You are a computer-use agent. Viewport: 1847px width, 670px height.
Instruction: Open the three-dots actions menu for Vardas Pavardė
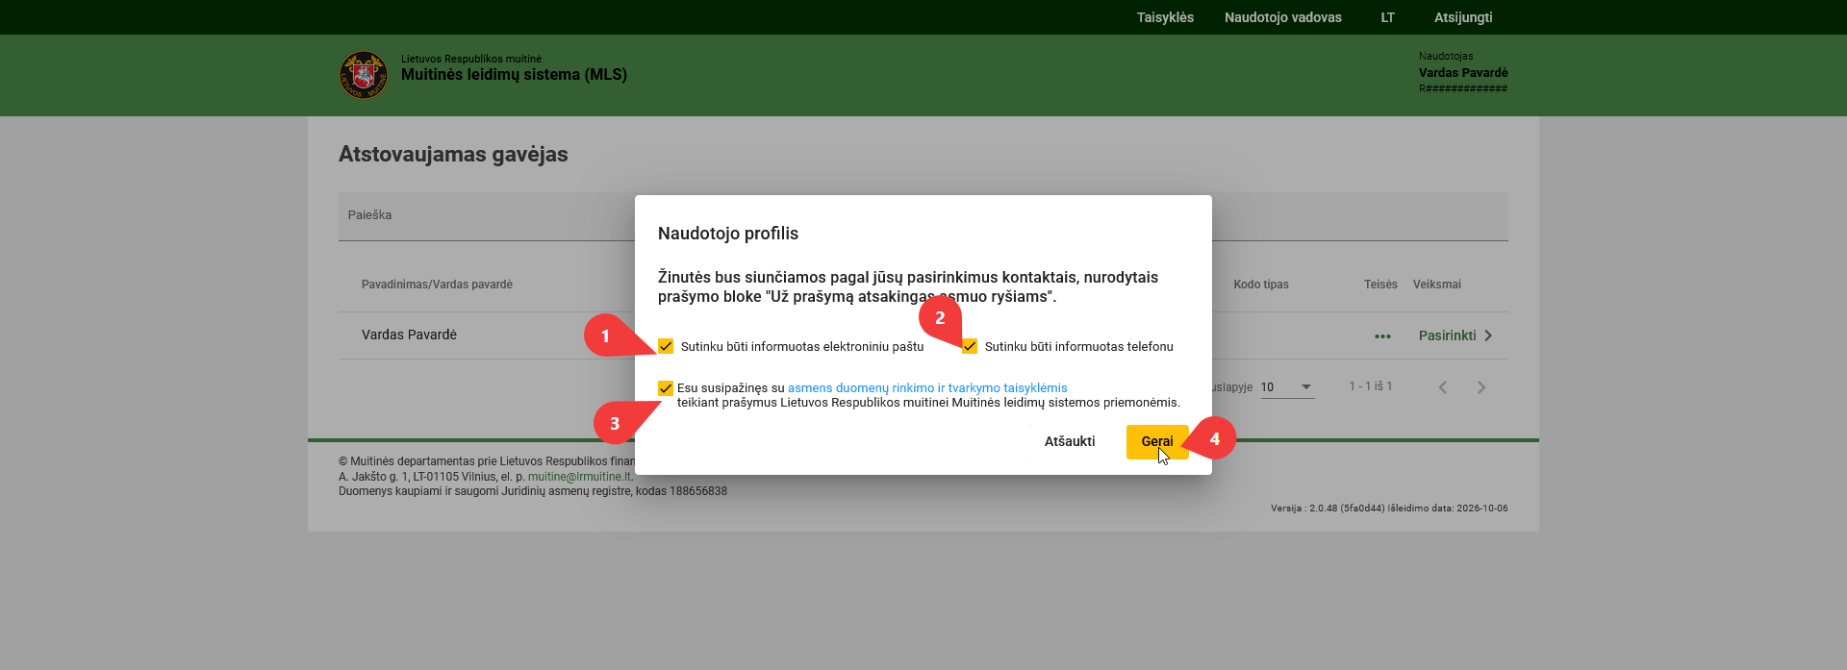[x=1382, y=336]
